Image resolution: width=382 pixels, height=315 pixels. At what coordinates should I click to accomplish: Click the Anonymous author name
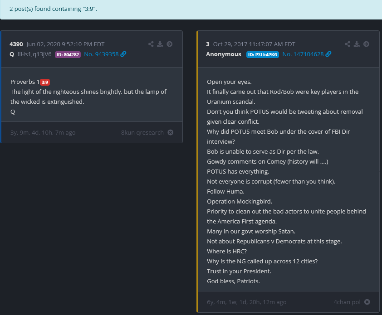tap(224, 54)
